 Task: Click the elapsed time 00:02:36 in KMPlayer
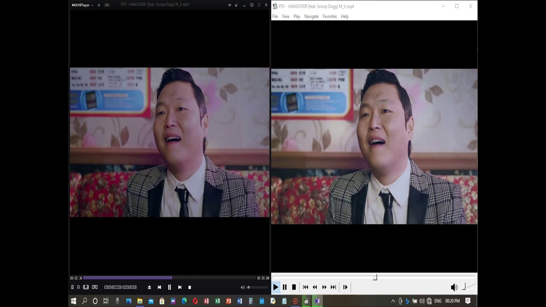pyautogui.click(x=76, y=278)
